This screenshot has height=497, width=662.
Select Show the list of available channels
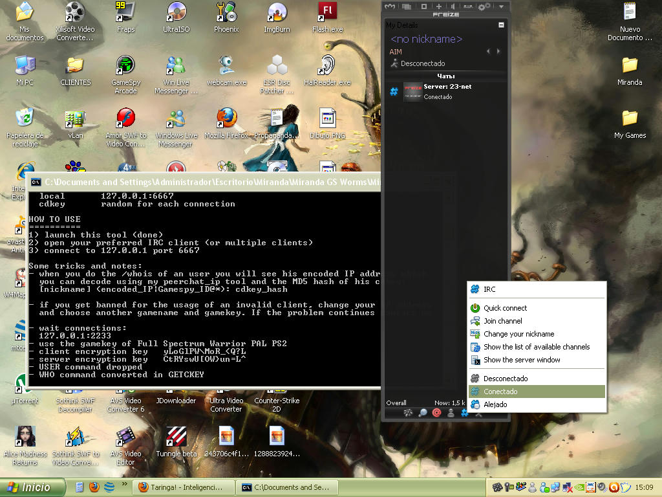pos(537,347)
